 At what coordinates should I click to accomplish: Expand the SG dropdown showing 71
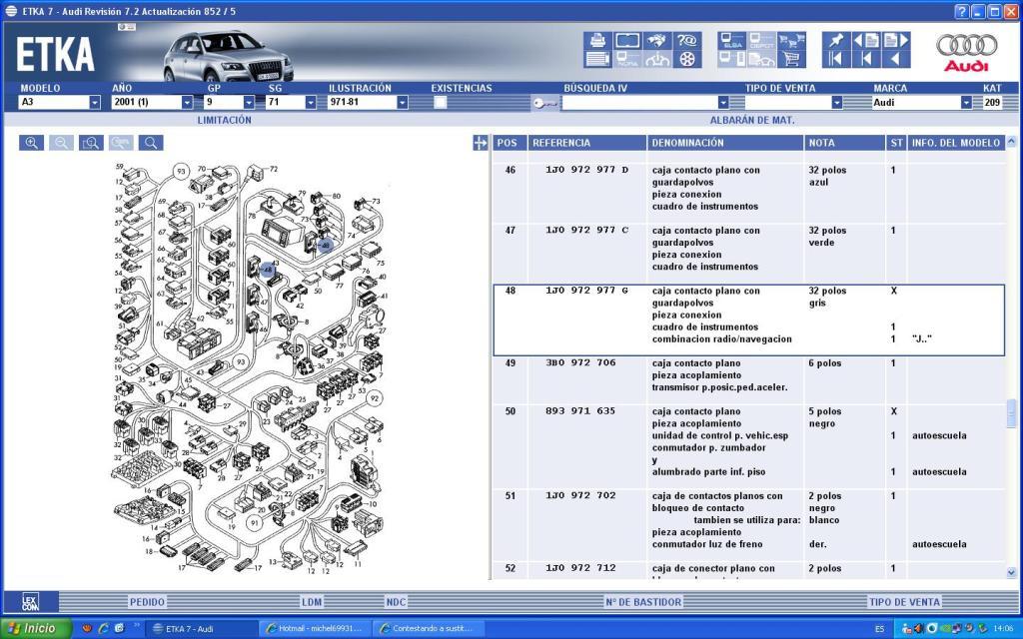[311, 103]
